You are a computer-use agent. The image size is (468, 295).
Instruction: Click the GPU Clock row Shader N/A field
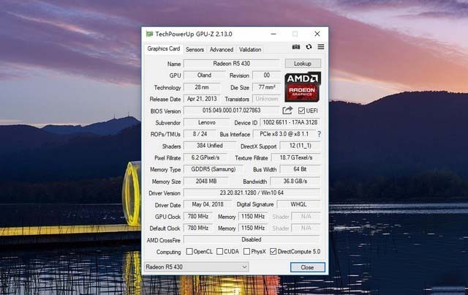(x=306, y=217)
